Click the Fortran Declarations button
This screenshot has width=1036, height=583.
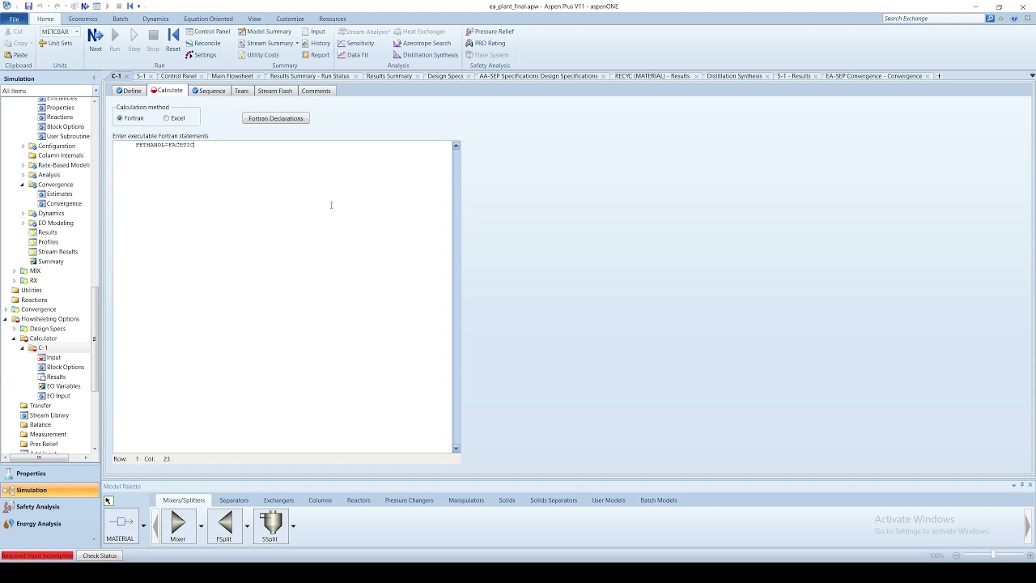(275, 118)
